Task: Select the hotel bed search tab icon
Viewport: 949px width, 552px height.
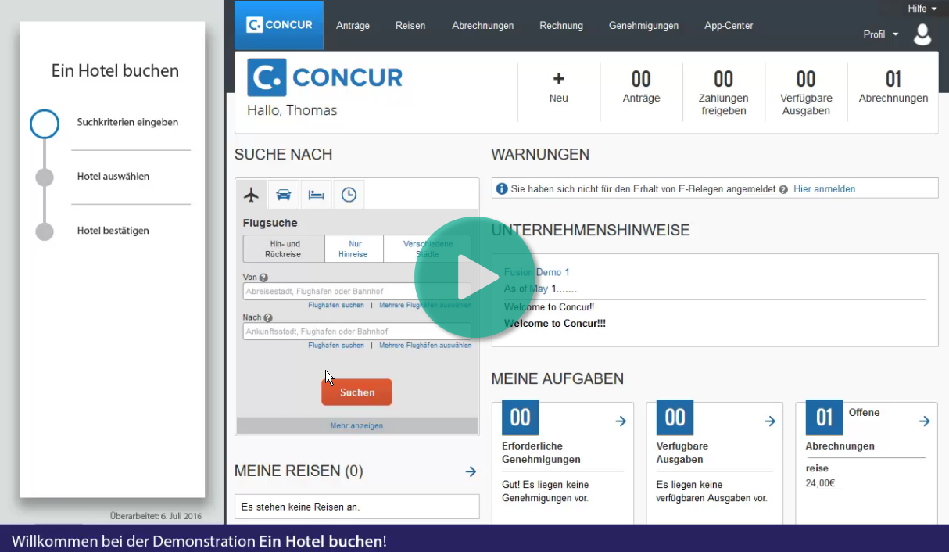Action: (316, 195)
